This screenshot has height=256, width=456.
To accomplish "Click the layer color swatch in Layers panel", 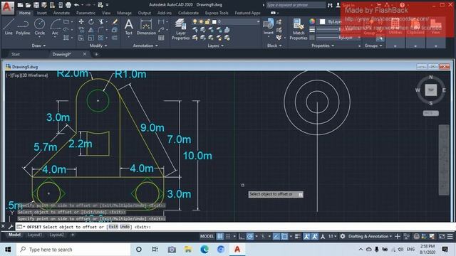I will [x=214, y=22].
